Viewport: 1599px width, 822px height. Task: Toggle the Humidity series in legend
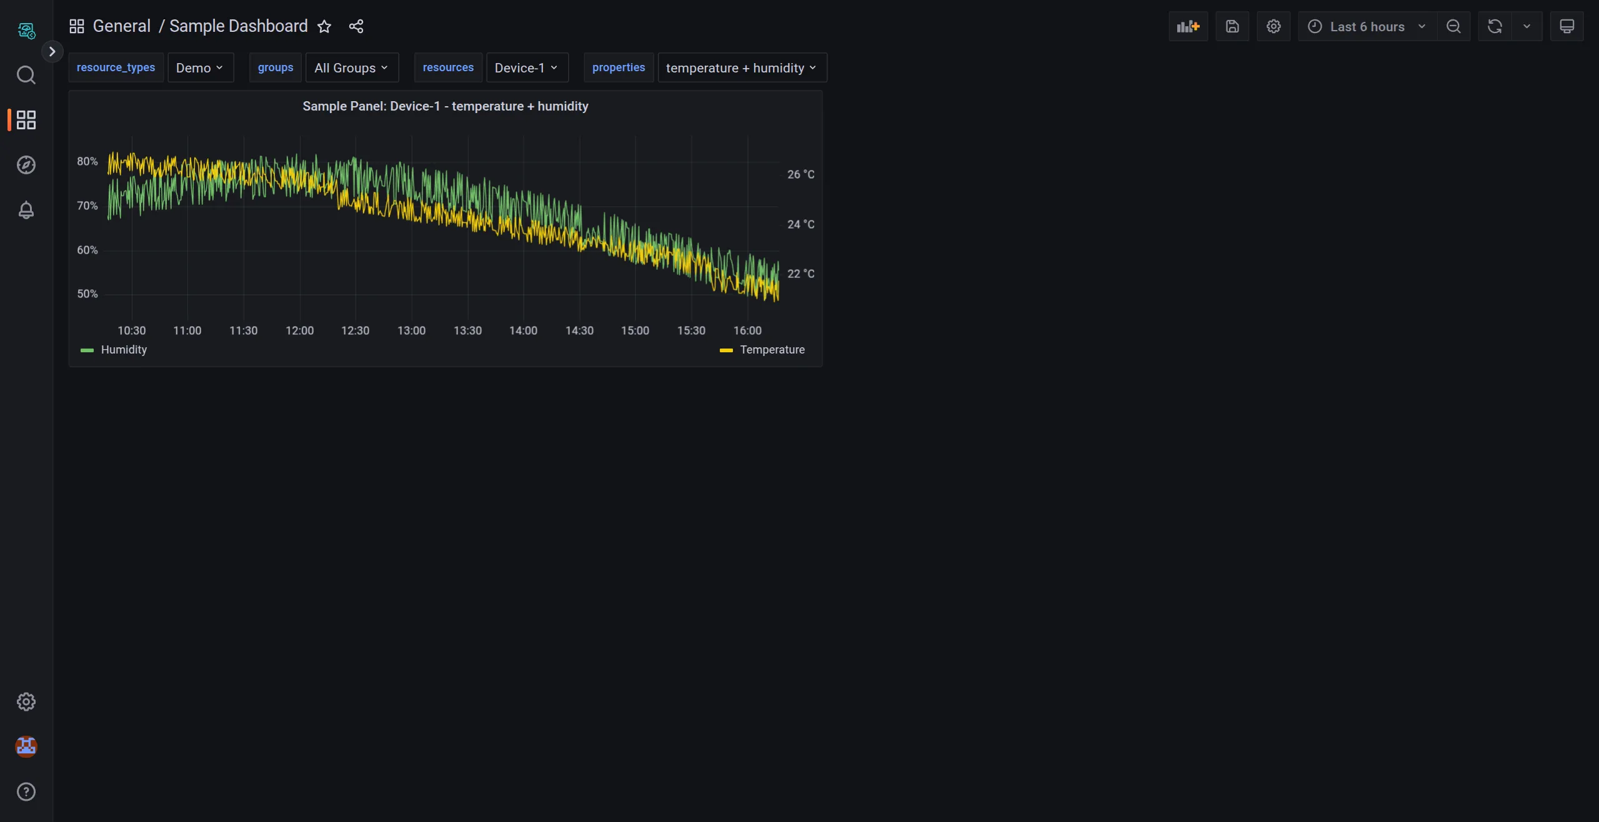[x=124, y=350]
